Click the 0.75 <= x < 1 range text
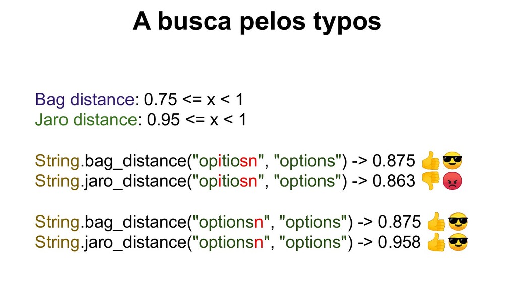Viewport: 516px width, 290px height. [x=193, y=100]
